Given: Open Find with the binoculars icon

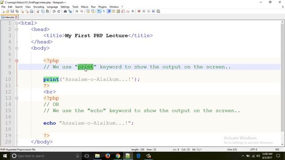Looking at the screenshot, I should click(65, 11).
